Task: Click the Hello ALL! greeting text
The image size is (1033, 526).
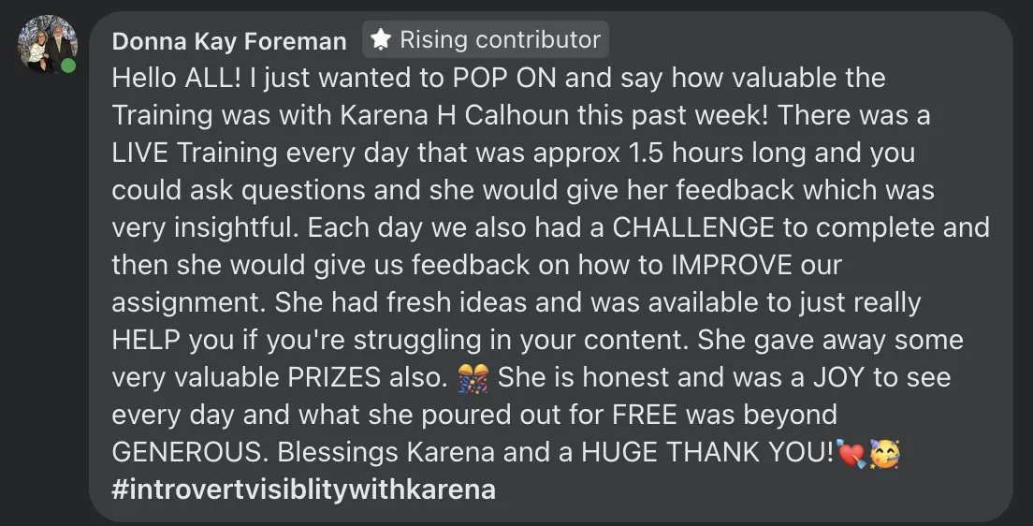Action: 177,78
